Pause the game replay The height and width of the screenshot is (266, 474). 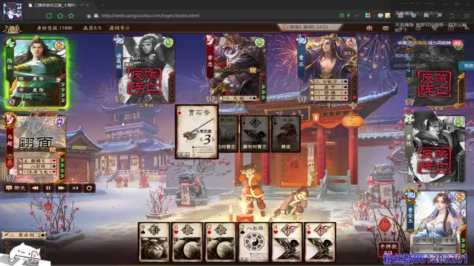[48, 188]
